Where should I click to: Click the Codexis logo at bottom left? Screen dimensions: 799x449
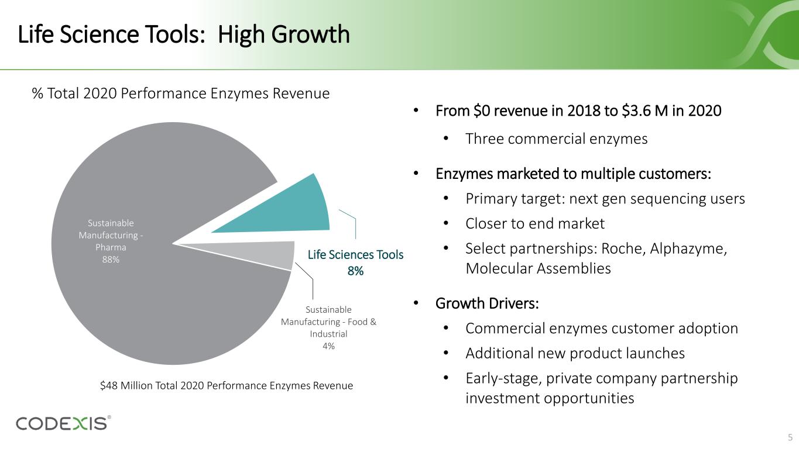(63, 423)
